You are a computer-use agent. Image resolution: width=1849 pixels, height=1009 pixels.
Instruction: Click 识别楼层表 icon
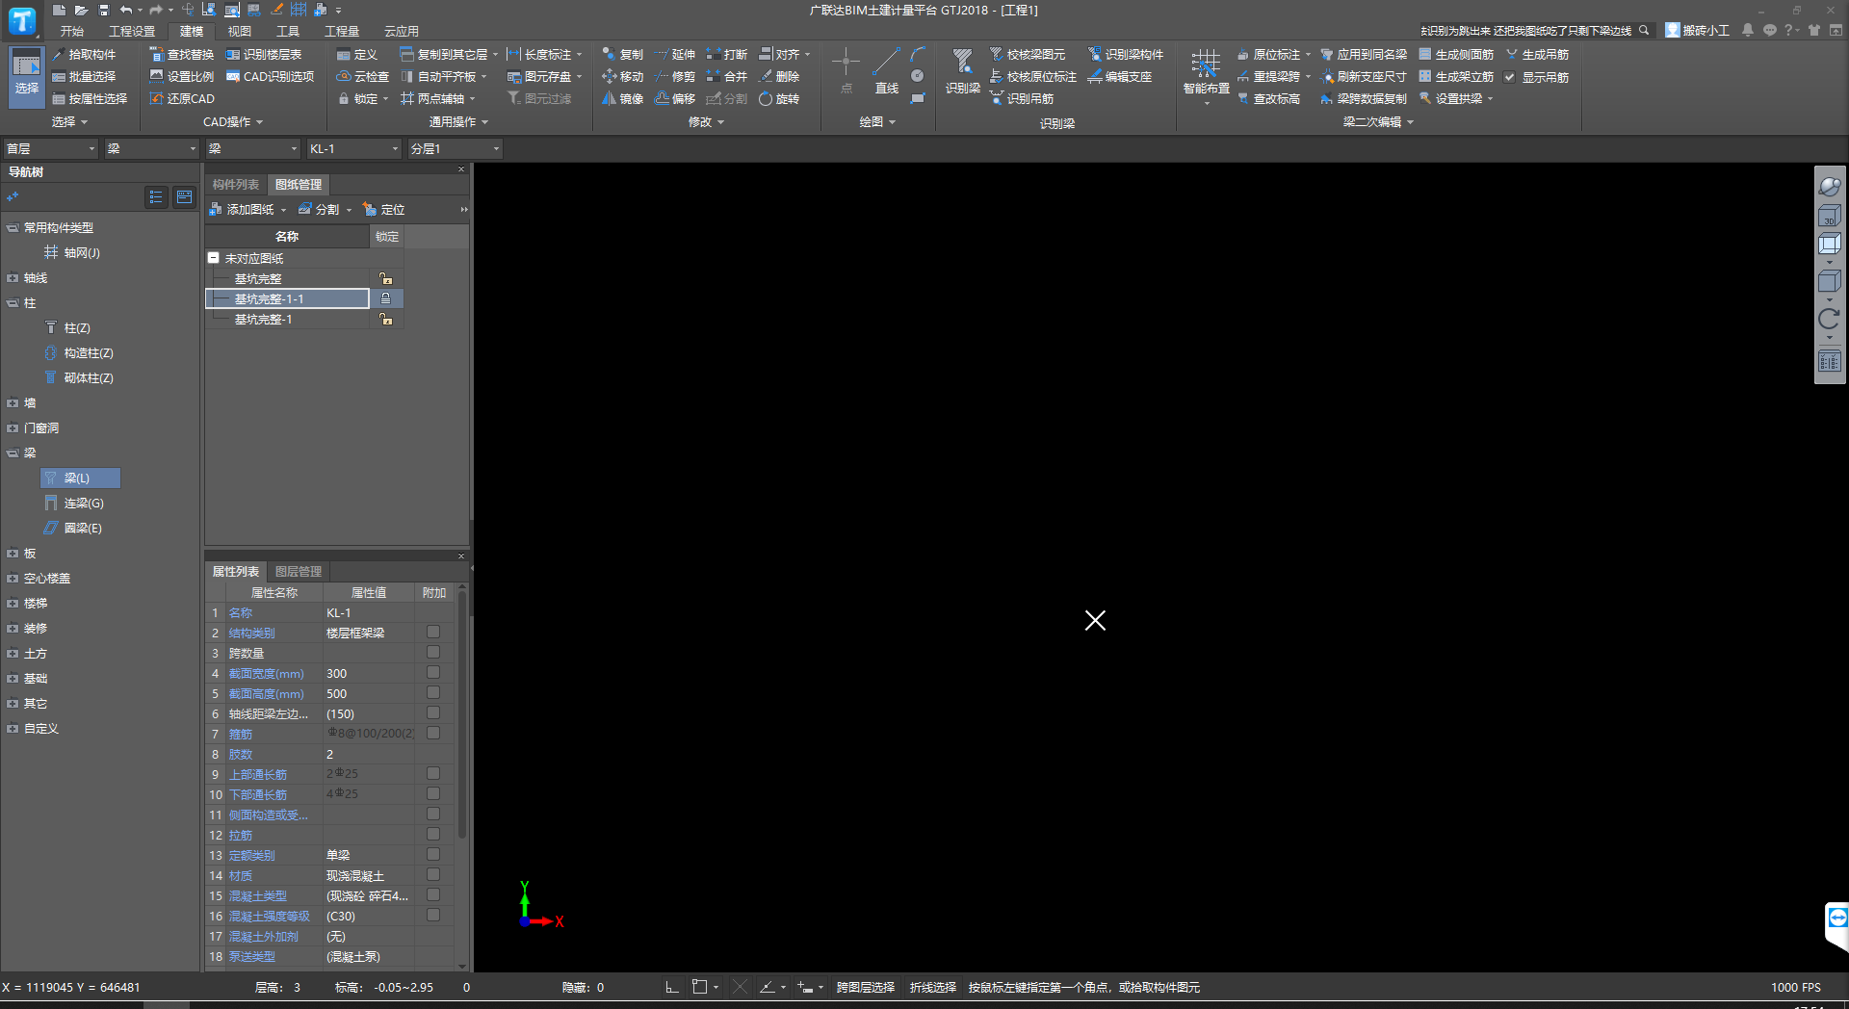click(264, 55)
